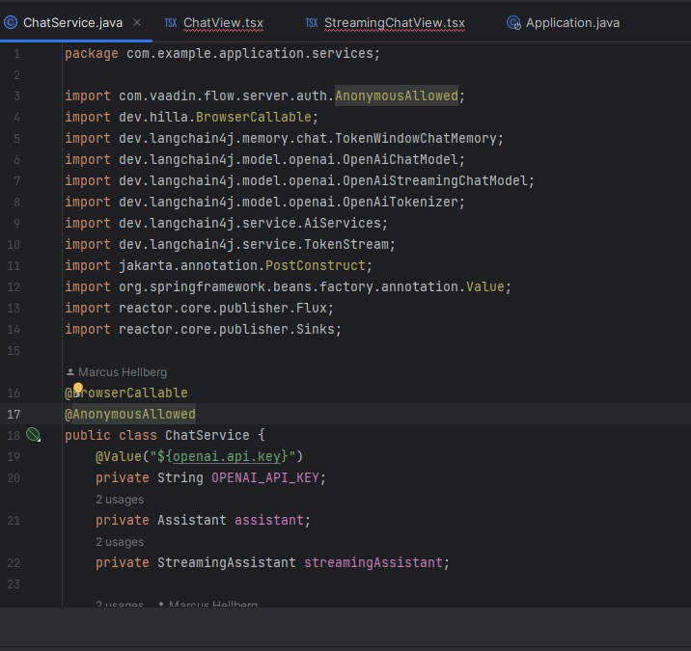Click the Spring bean gutter icon beside ChatService class
Screen dimensions: 691x651
pos(33,435)
